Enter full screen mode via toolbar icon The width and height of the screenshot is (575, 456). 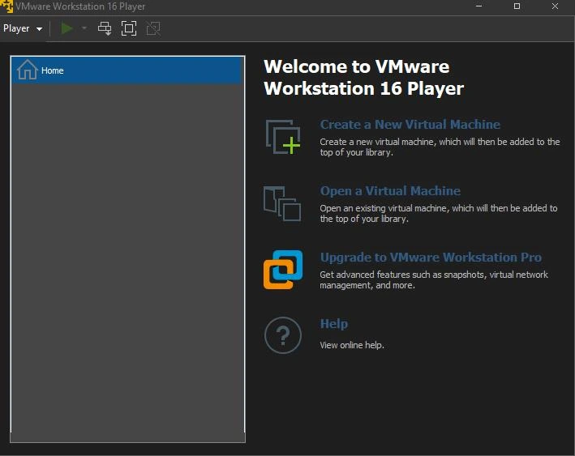coord(129,28)
